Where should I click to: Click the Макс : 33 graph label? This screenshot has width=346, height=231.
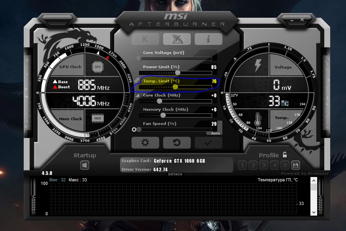coord(78,180)
